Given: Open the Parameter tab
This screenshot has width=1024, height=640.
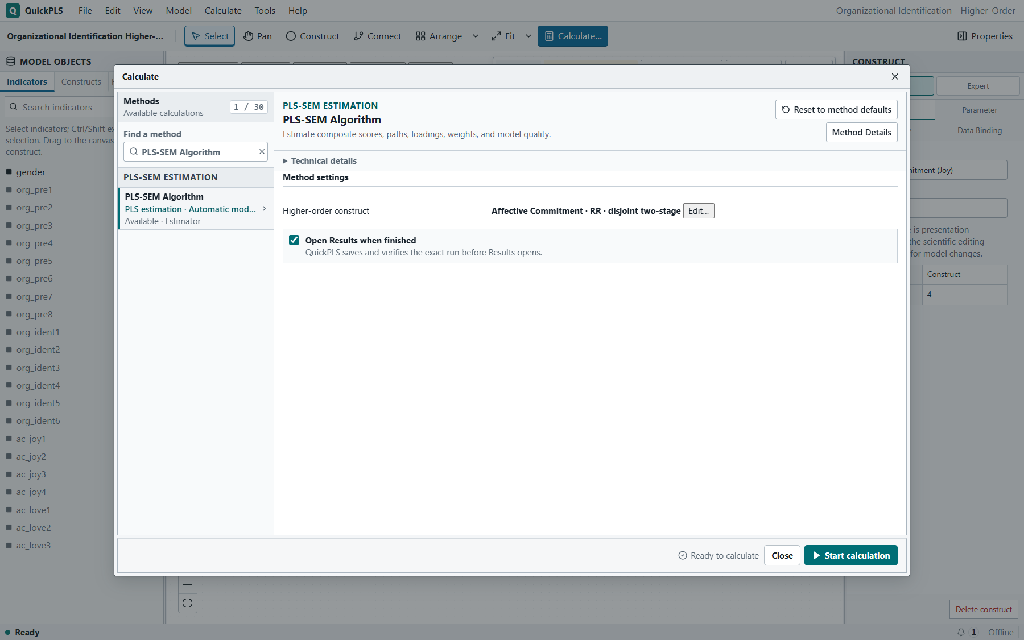Looking at the screenshot, I should (x=979, y=110).
